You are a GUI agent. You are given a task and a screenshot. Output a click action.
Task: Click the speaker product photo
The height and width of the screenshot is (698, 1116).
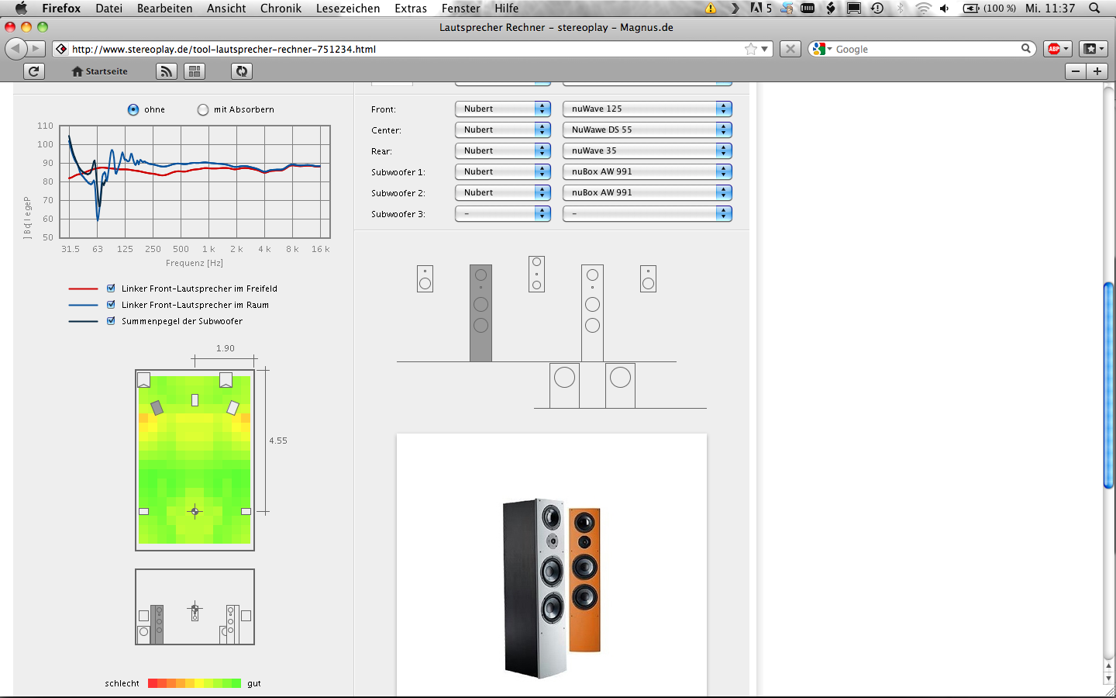[x=552, y=588]
